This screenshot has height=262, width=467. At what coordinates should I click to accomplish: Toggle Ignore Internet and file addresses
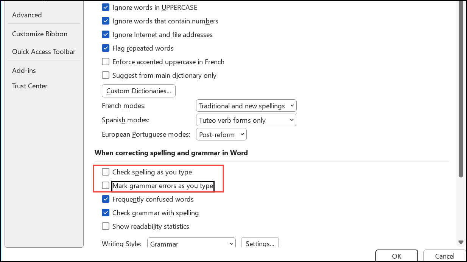106,34
